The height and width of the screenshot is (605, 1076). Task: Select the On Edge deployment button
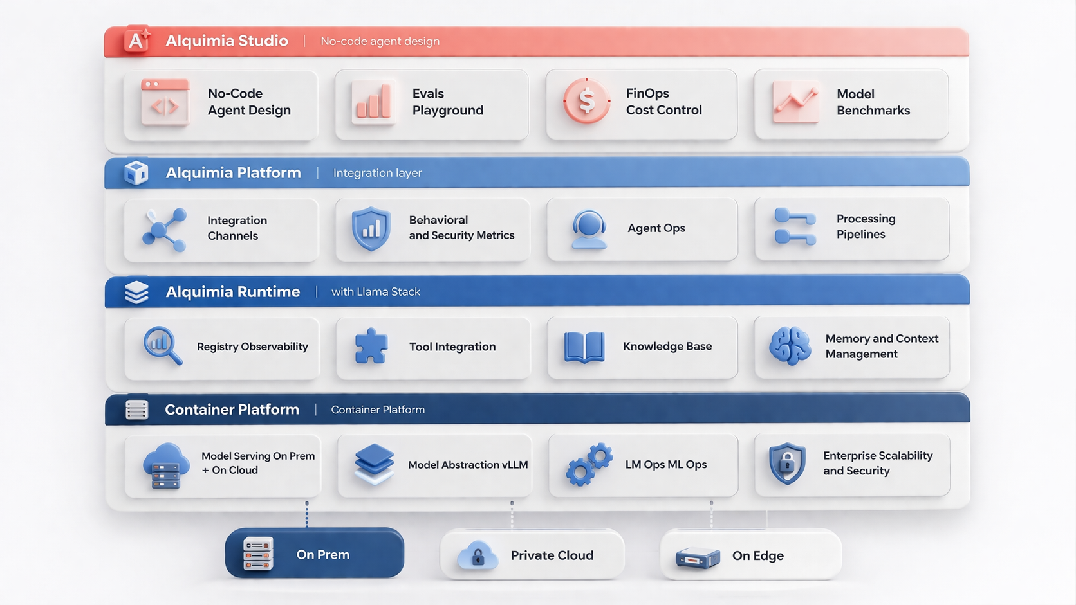point(751,555)
